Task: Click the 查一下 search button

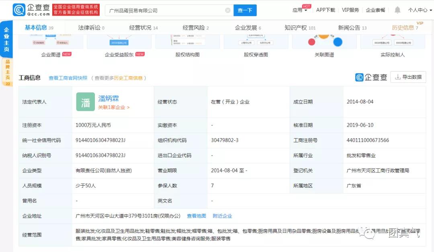Action: click(x=245, y=10)
